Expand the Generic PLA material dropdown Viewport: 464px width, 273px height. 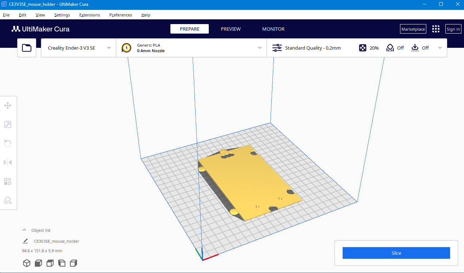point(191,48)
